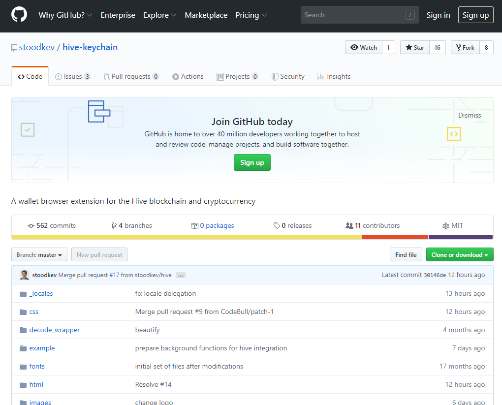This screenshot has height=405, width=502.
Task: Click the folder icon next to fonts
Action: pos(23,367)
